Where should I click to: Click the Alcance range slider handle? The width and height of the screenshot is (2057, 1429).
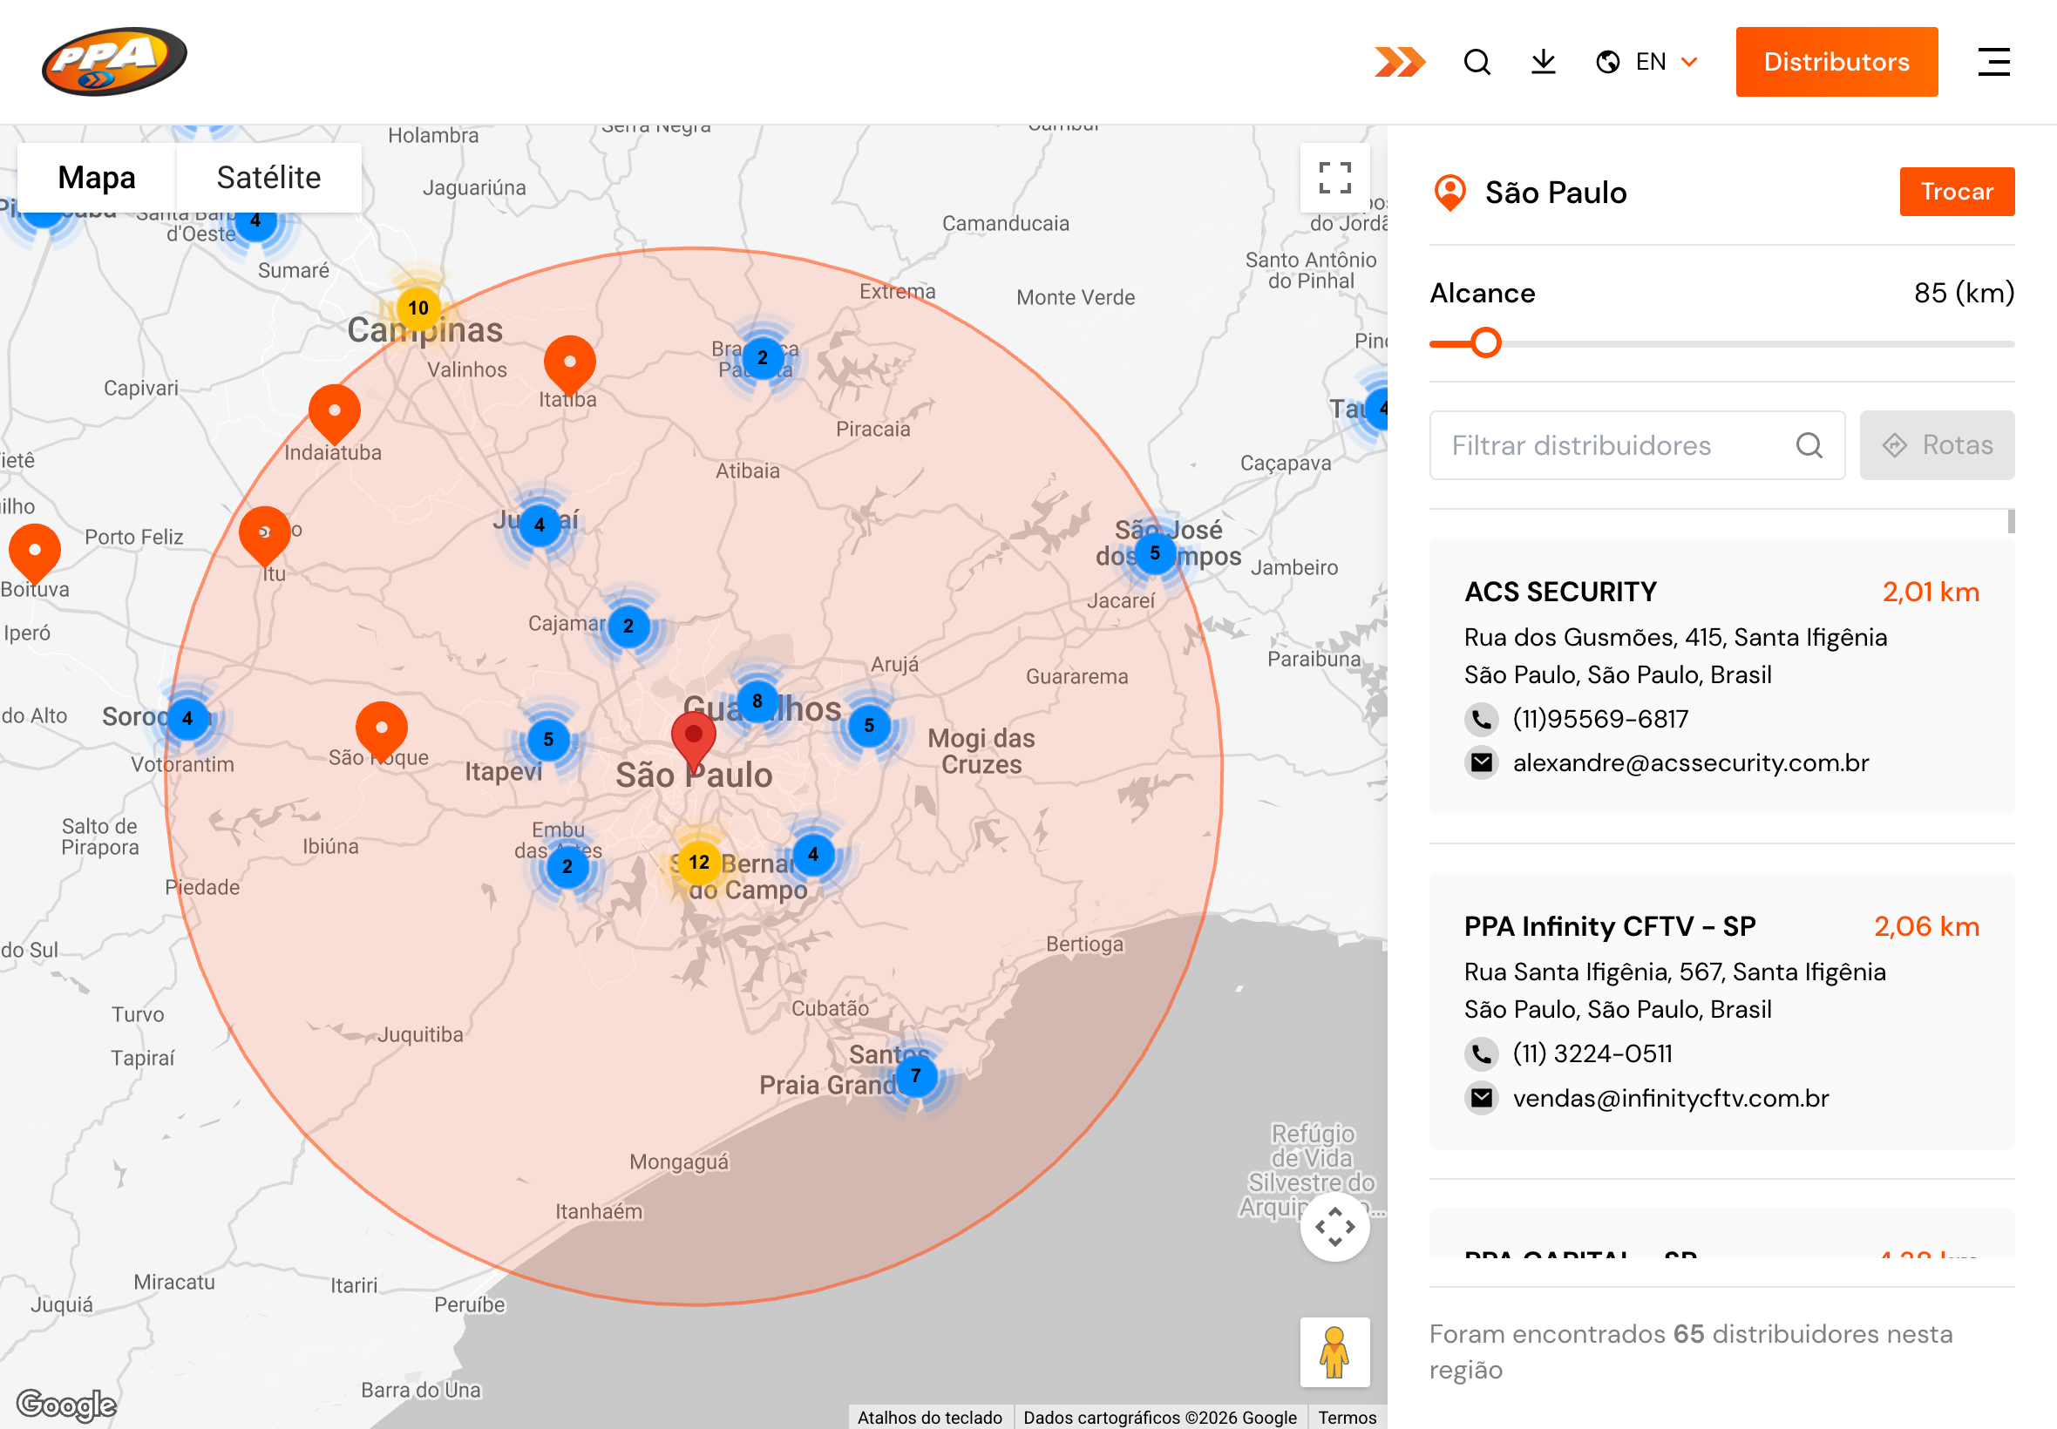(1486, 343)
